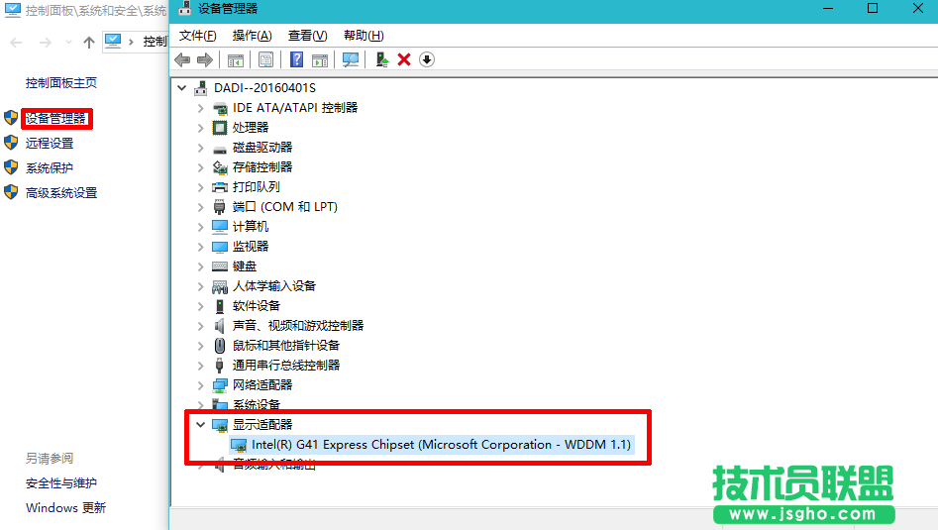Open the 帮助(H) menu

(364, 36)
